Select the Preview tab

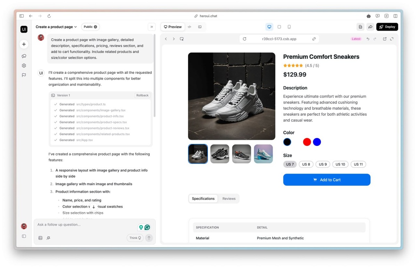point(173,27)
